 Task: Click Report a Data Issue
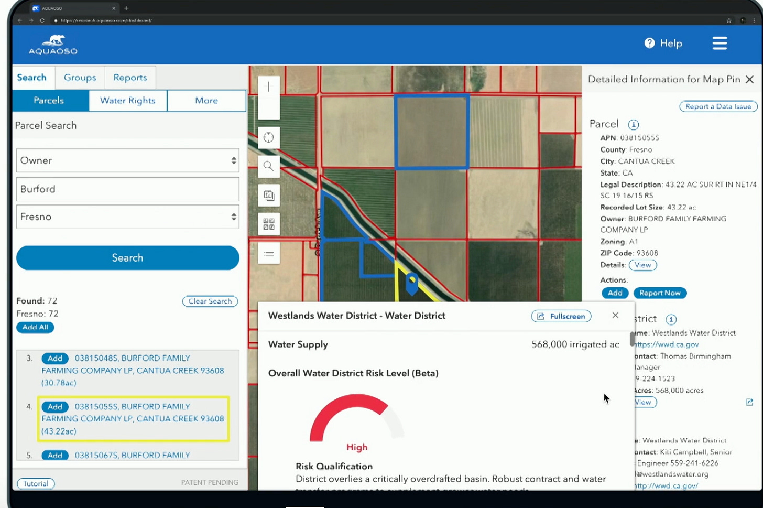coord(718,106)
